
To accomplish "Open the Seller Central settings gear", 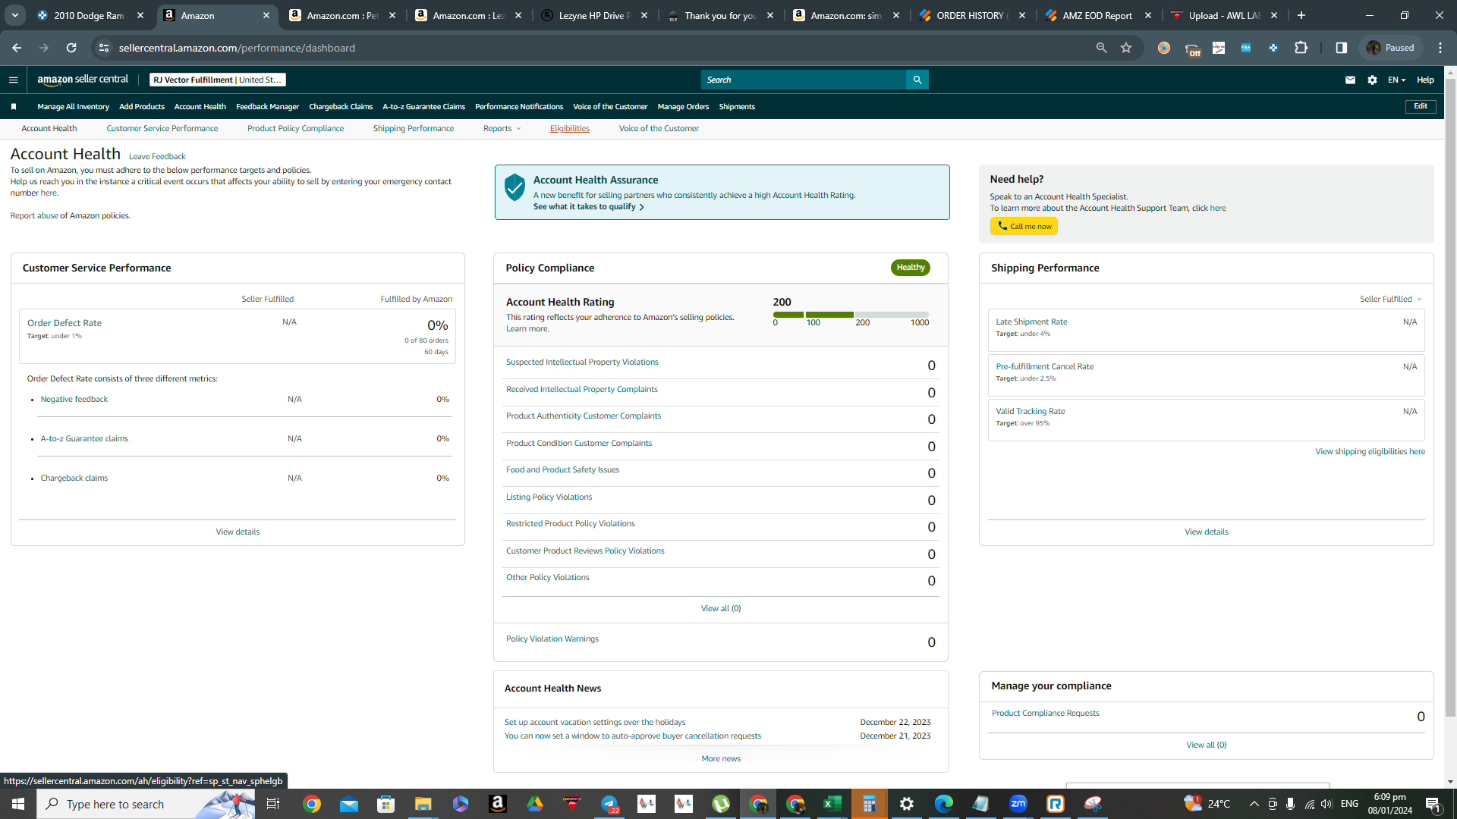I will [x=1372, y=80].
